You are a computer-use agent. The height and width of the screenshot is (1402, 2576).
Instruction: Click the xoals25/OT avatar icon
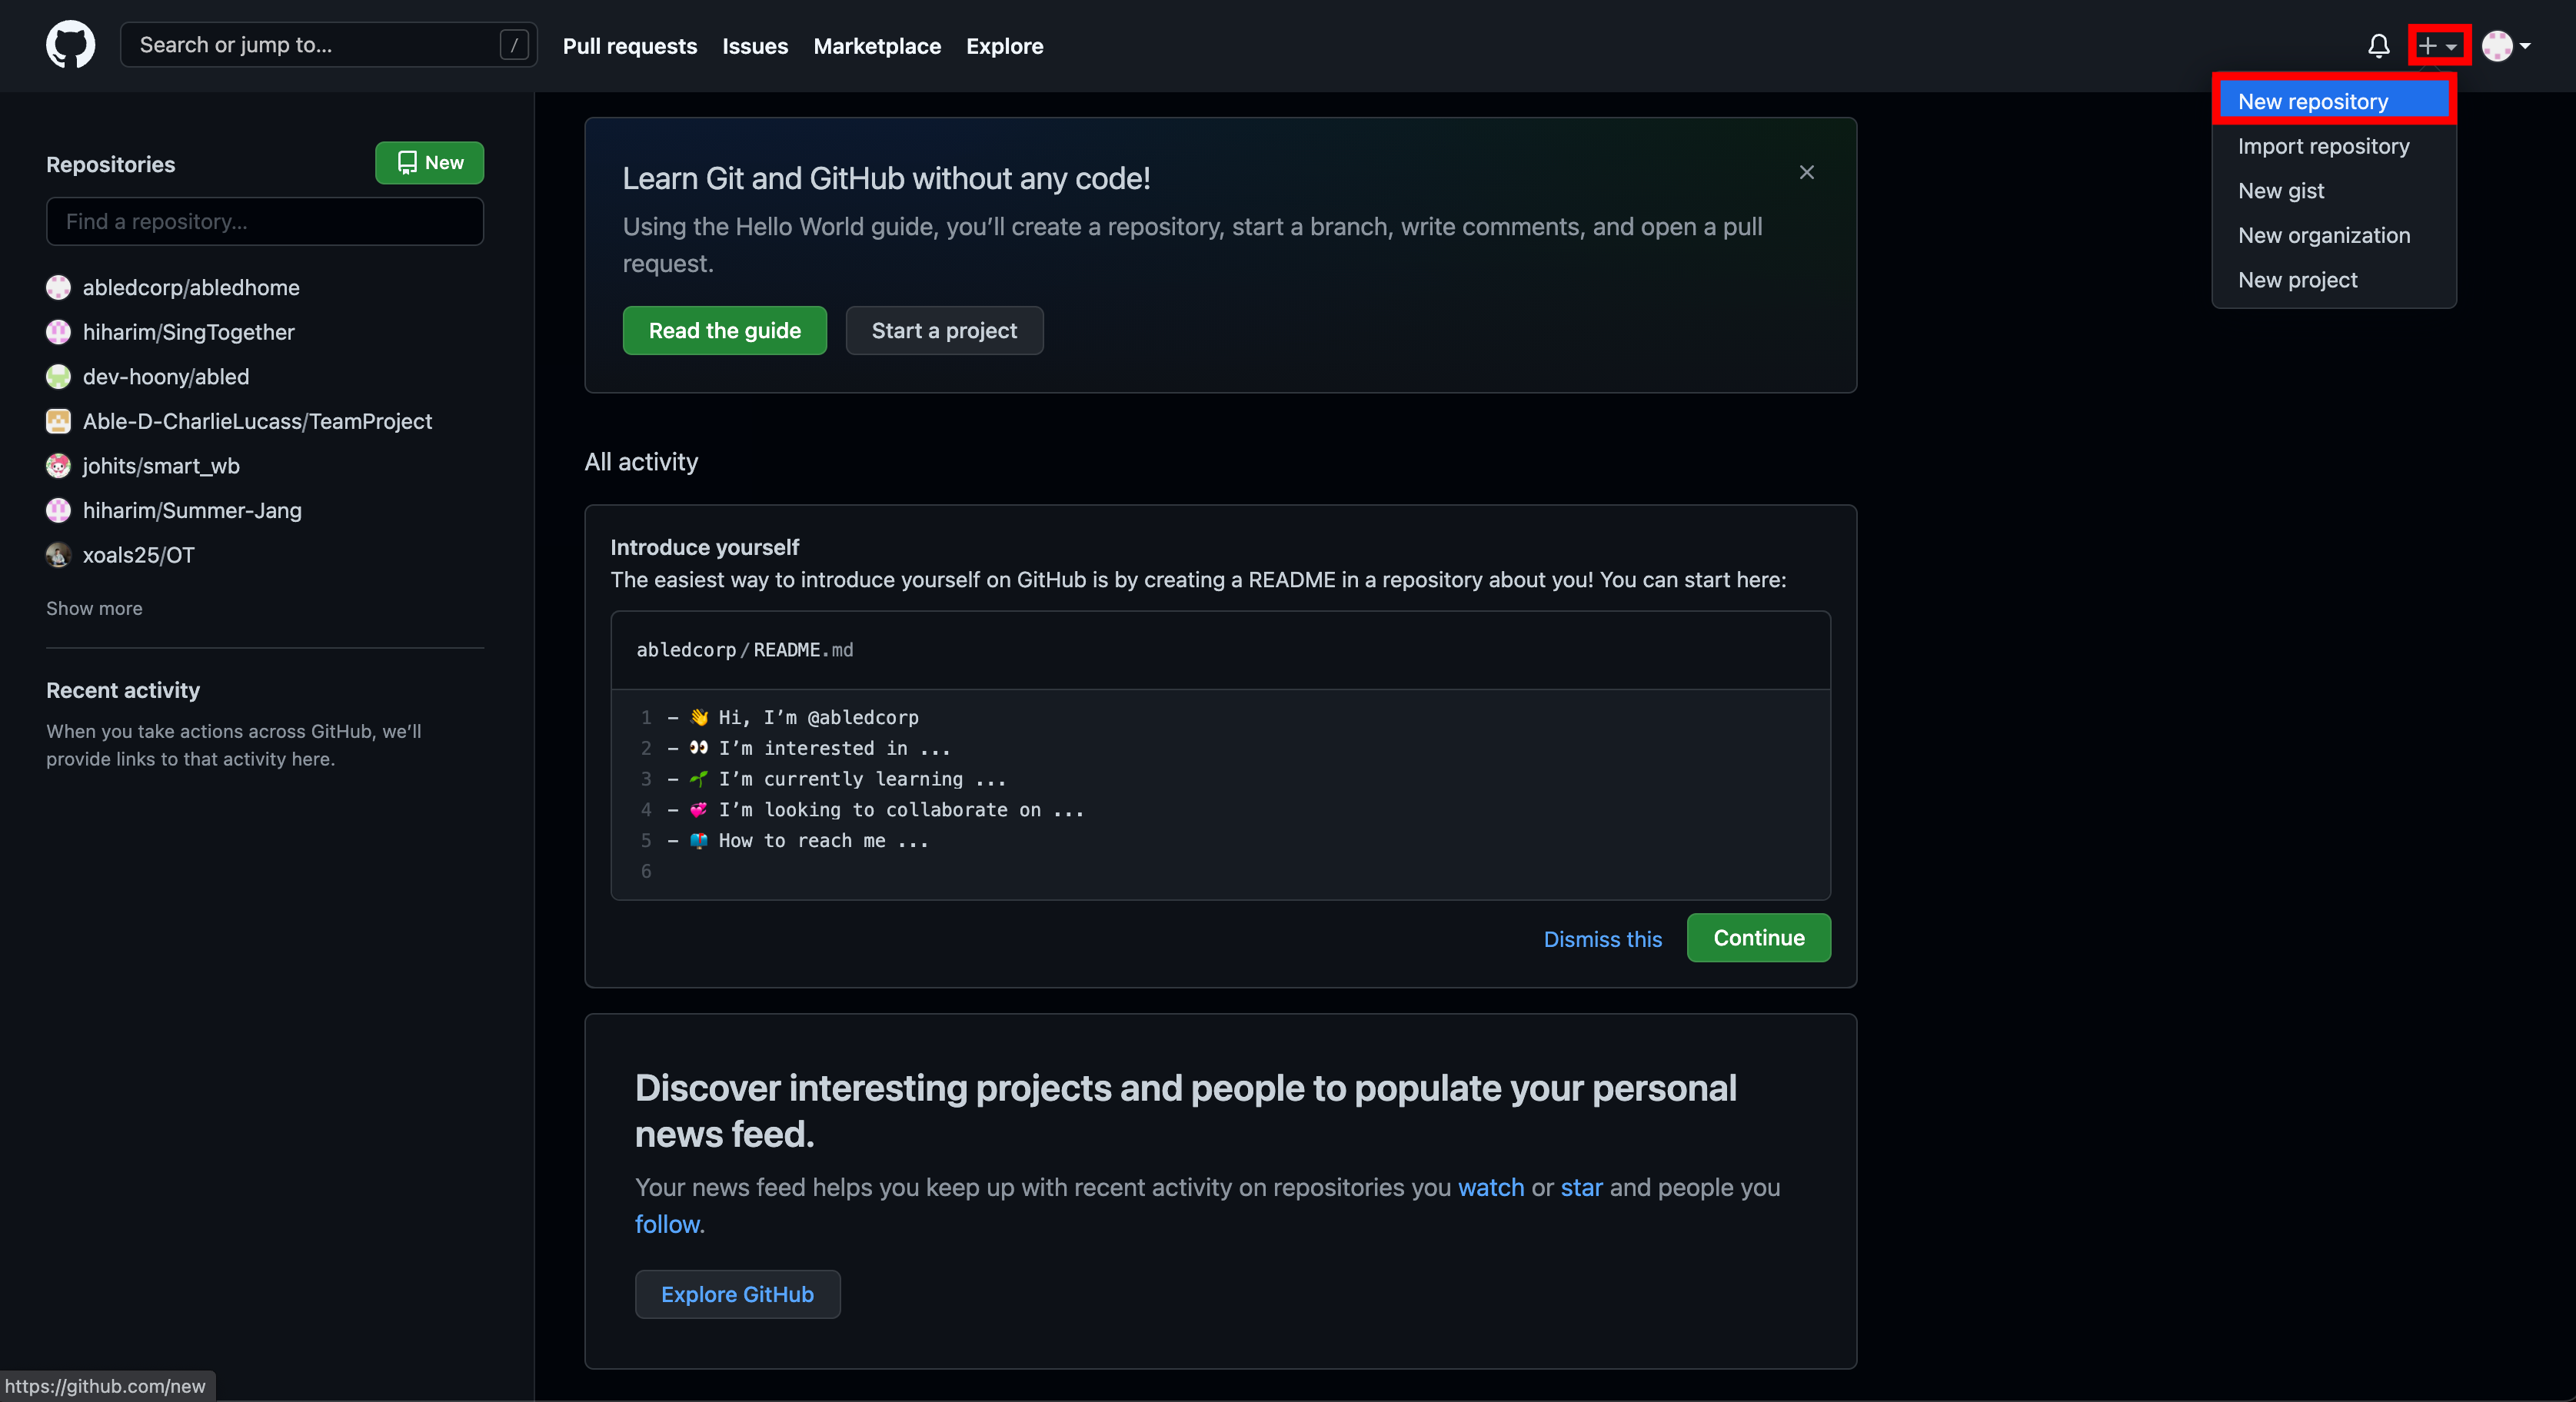(x=59, y=556)
